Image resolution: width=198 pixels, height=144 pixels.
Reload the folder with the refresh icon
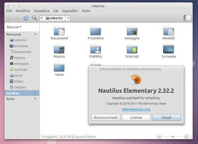click(26, 18)
